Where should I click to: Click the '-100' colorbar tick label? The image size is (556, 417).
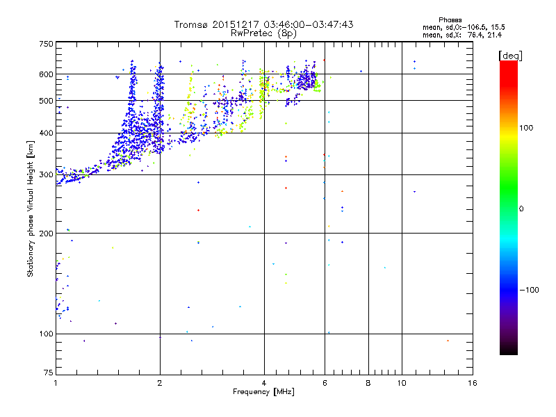point(529,290)
